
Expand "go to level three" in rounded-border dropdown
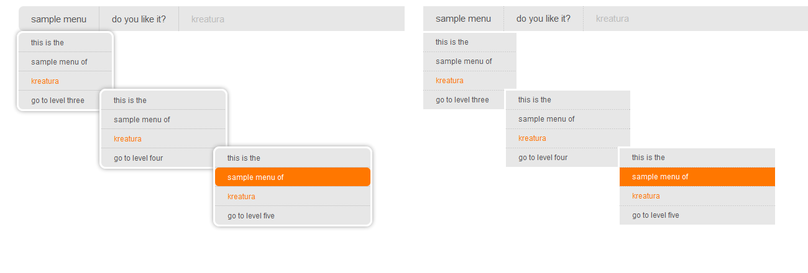58,101
